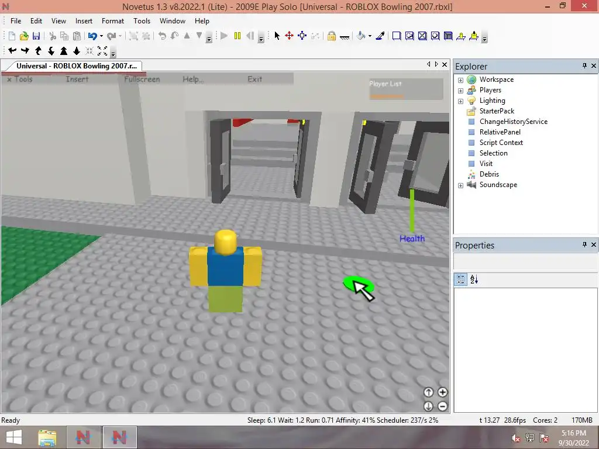The width and height of the screenshot is (599, 449).
Task: Click the viewport zoom out minus button
Action: click(x=442, y=406)
